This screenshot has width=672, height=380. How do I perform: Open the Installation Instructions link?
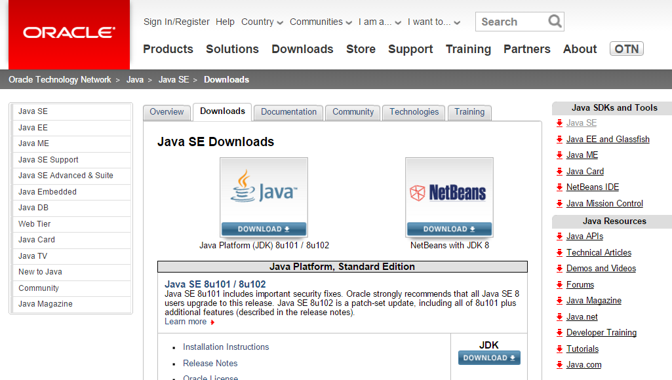click(x=226, y=347)
